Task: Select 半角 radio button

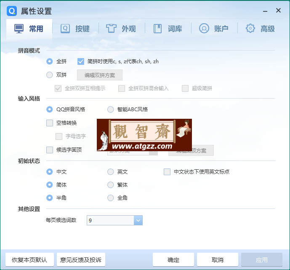Action: [50, 198]
